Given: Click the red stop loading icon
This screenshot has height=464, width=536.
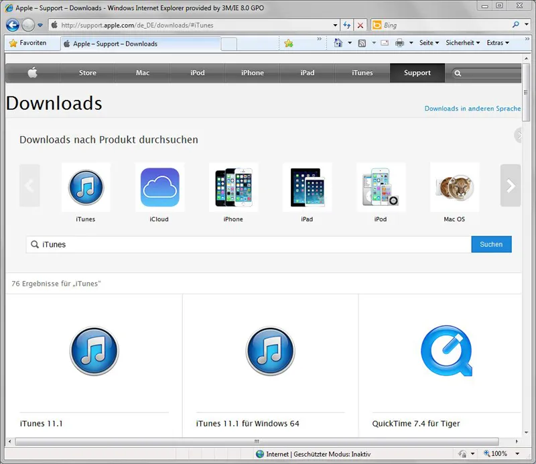Looking at the screenshot, I should (x=360, y=25).
